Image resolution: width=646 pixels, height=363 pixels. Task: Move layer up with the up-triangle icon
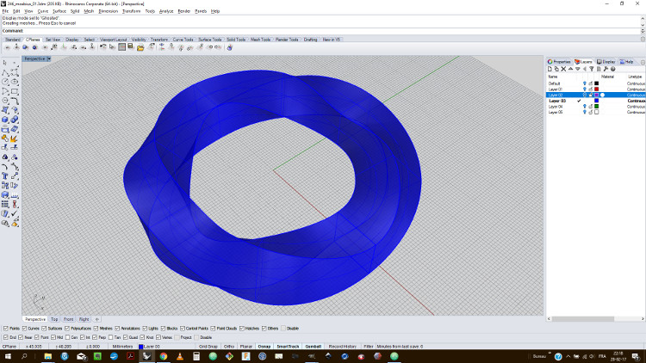[570, 69]
